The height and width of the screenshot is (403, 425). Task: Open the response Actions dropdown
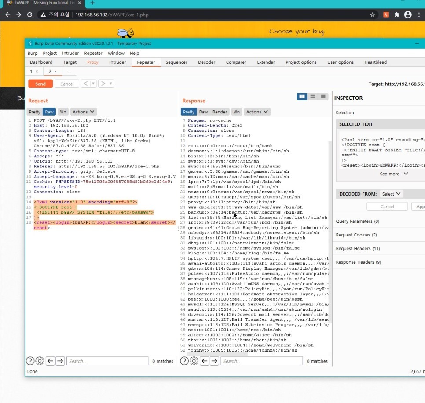[256, 112]
